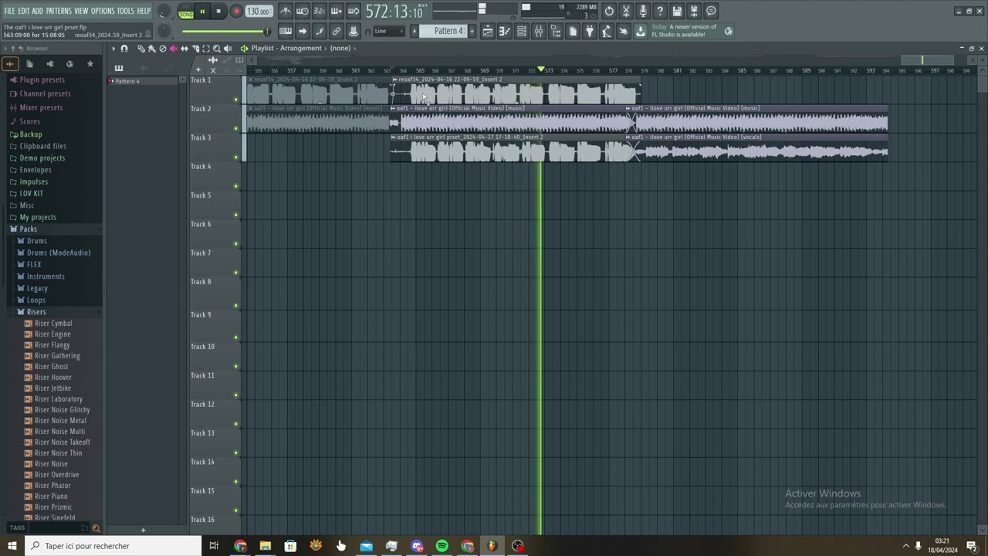The height and width of the screenshot is (556, 988).
Task: Select the playlist slice tool
Action: tap(195, 48)
